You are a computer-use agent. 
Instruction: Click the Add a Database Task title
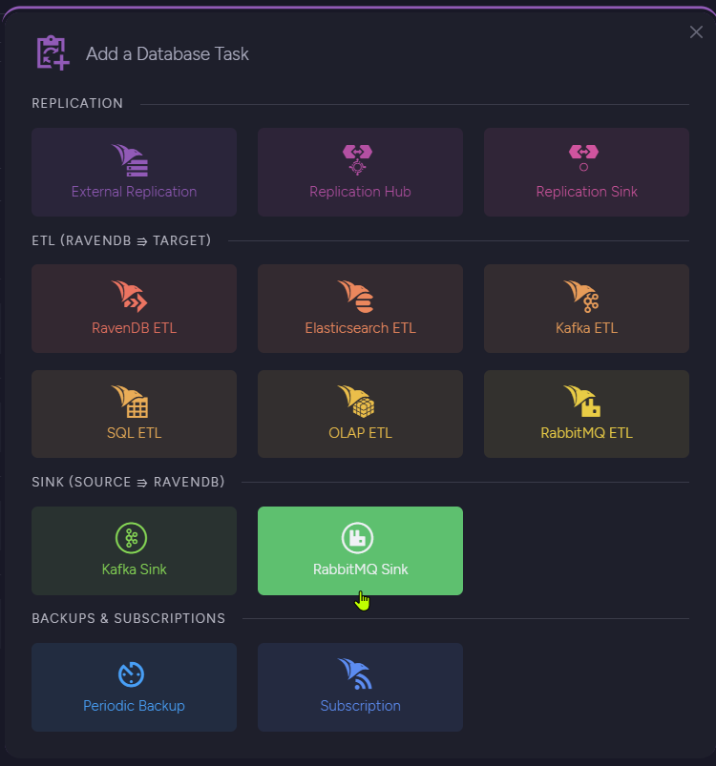point(167,53)
